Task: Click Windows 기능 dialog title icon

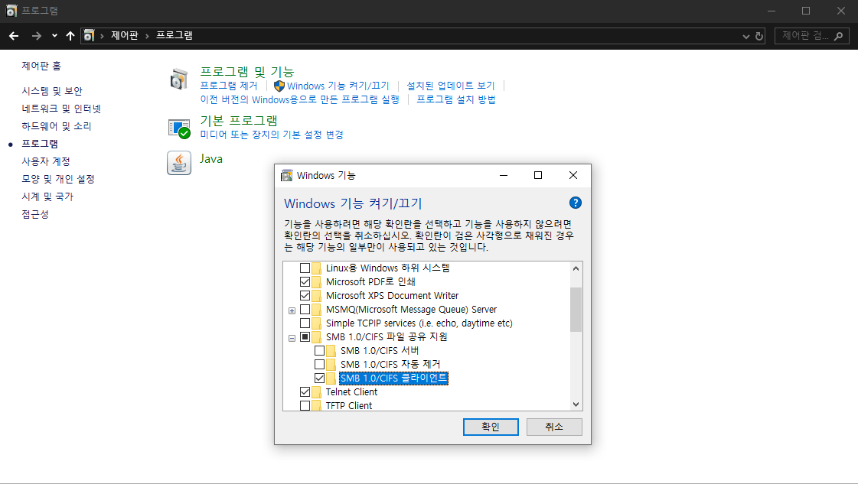Action: click(x=286, y=176)
